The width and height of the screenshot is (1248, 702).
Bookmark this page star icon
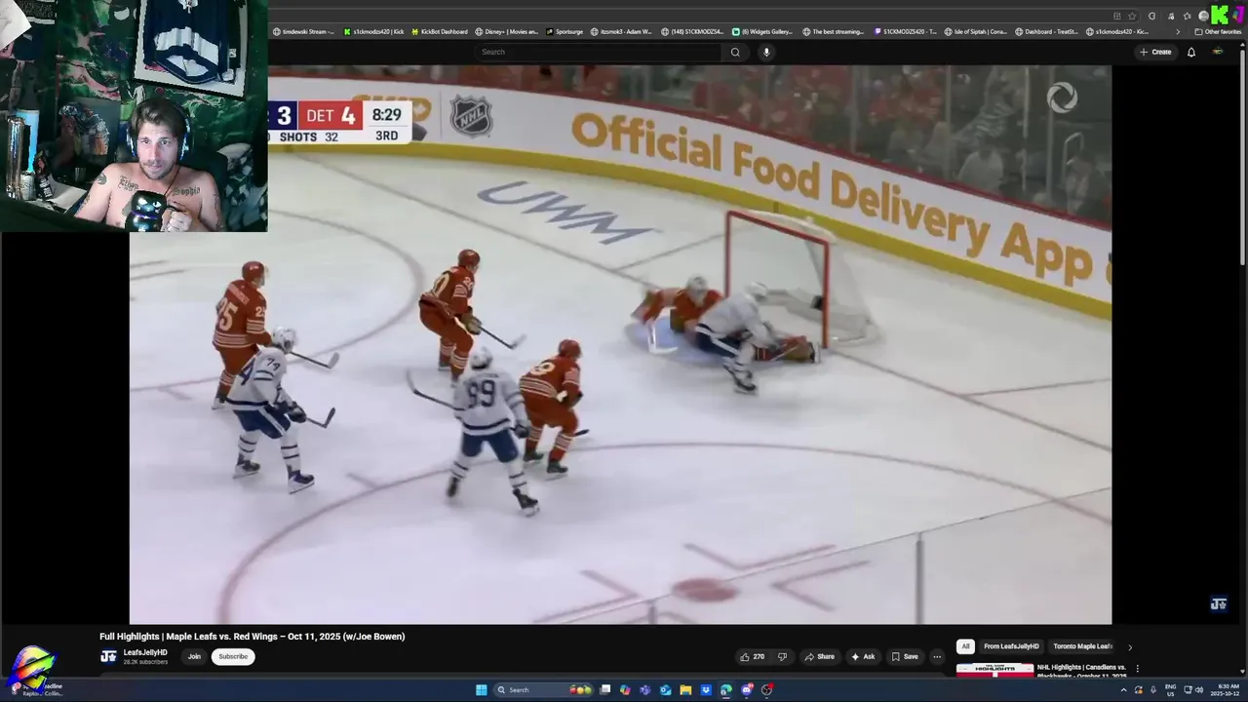pos(1132,16)
